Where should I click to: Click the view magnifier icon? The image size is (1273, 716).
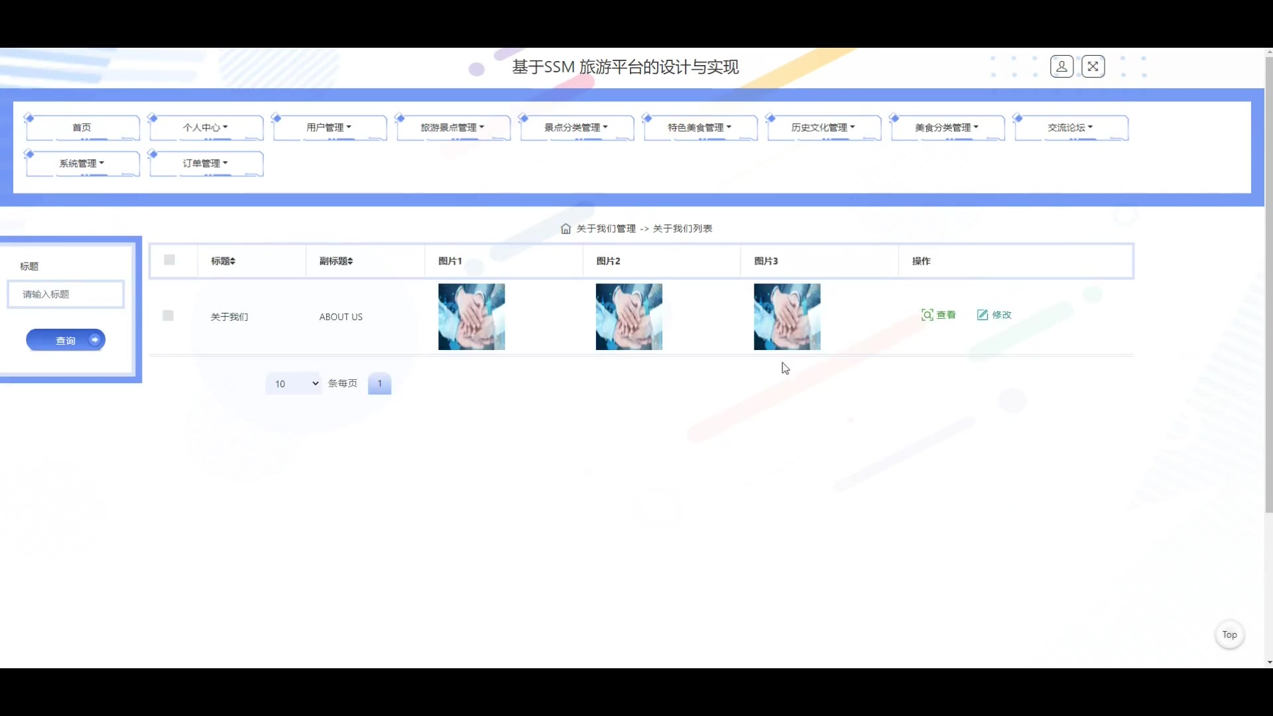click(x=927, y=315)
